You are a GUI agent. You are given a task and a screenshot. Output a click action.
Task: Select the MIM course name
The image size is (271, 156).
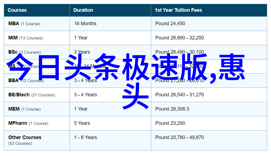(13, 38)
